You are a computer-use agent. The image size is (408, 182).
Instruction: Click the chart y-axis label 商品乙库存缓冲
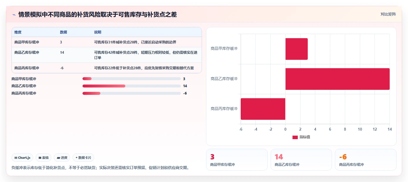(224, 79)
